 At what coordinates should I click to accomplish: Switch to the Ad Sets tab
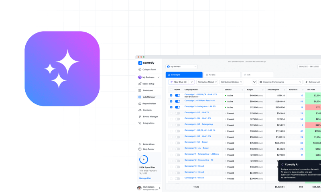(x=222, y=75)
